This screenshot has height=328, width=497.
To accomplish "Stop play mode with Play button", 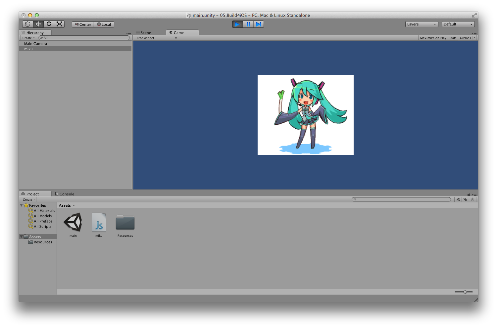I will (237, 24).
